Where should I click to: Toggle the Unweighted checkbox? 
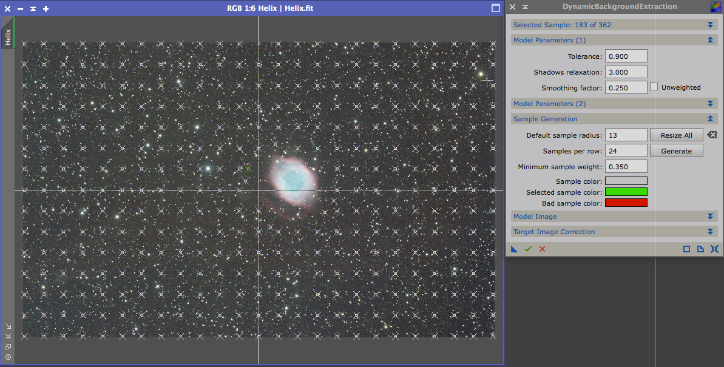coord(654,87)
